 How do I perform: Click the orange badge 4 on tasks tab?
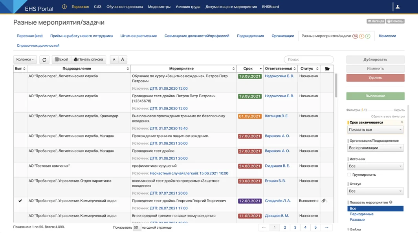(361, 36)
